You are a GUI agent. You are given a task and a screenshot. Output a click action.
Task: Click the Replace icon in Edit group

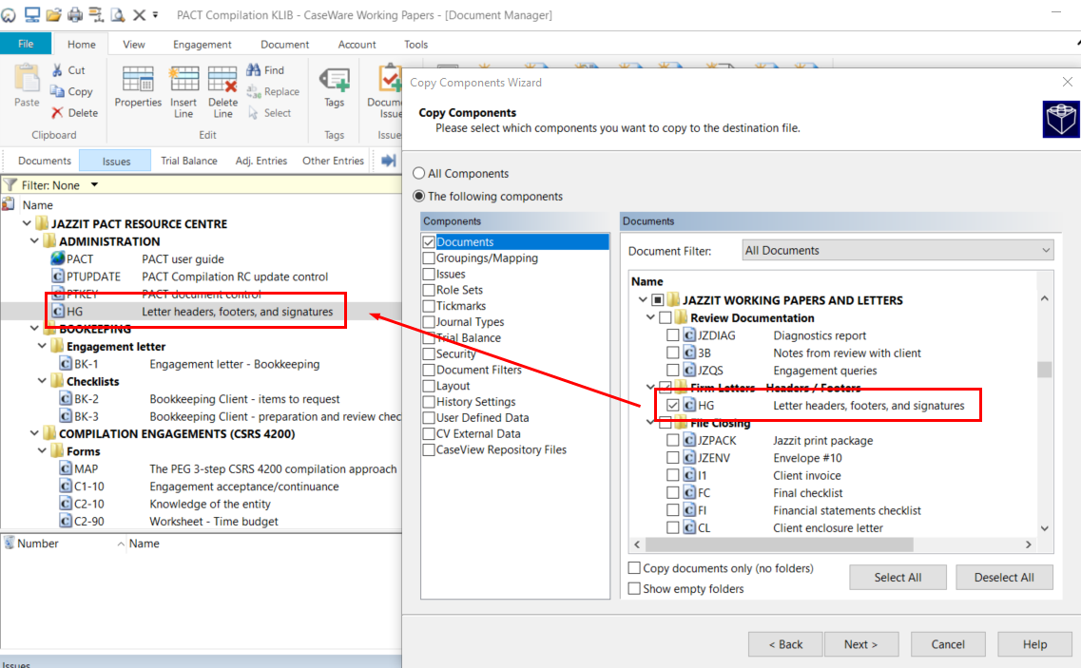click(x=254, y=91)
